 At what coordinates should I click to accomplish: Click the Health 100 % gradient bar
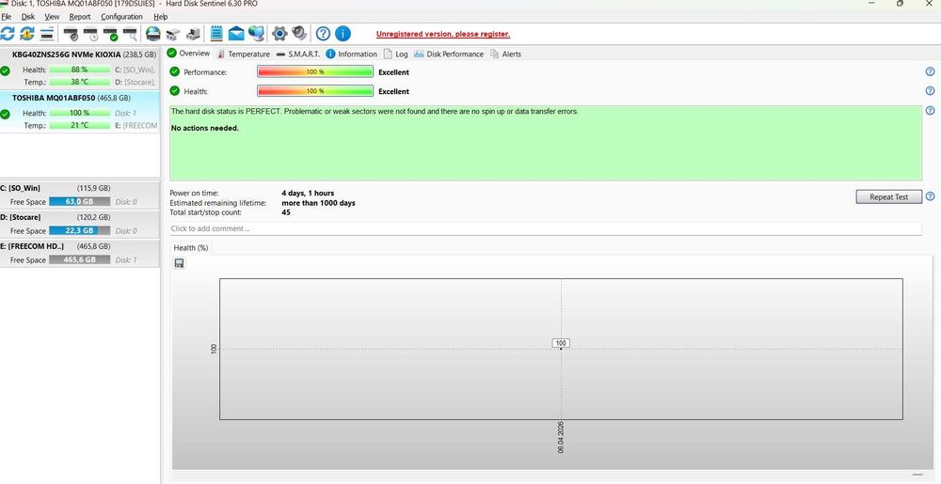(315, 91)
